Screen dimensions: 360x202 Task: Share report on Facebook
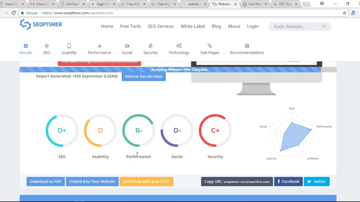(288, 182)
